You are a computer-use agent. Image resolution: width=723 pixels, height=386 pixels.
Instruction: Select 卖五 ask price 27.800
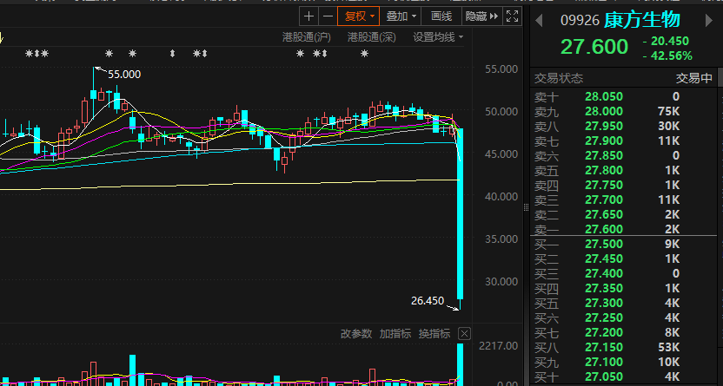(604, 170)
